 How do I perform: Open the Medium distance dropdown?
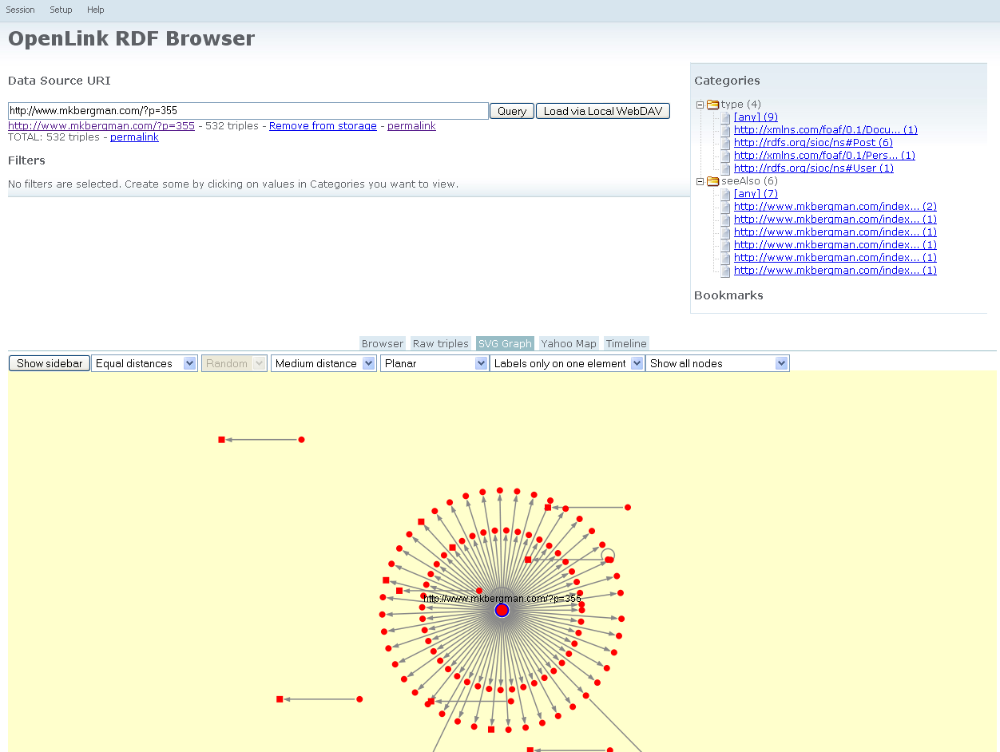pos(323,363)
